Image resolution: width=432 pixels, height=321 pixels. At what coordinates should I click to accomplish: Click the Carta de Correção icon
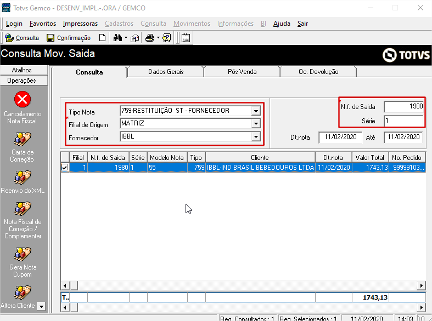[23, 139]
